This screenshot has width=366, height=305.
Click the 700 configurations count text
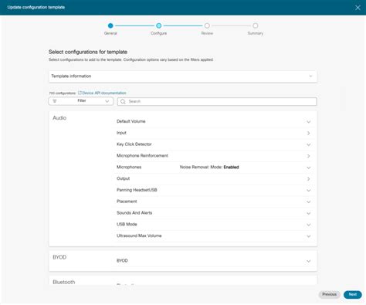point(63,93)
